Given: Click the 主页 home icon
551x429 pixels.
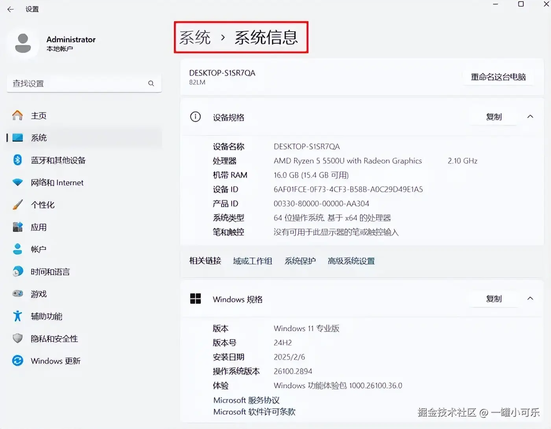Looking at the screenshot, I should (17, 115).
